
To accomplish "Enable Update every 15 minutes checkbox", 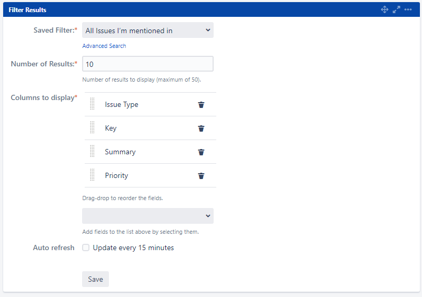I will pos(86,247).
